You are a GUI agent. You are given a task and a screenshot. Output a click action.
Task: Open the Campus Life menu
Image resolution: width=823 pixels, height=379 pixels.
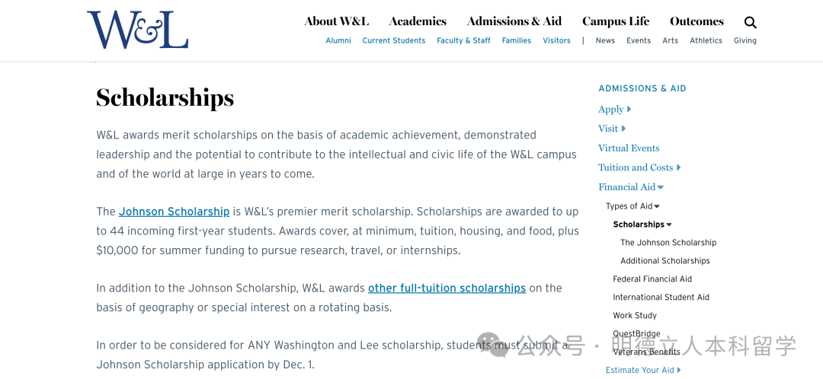(x=616, y=21)
